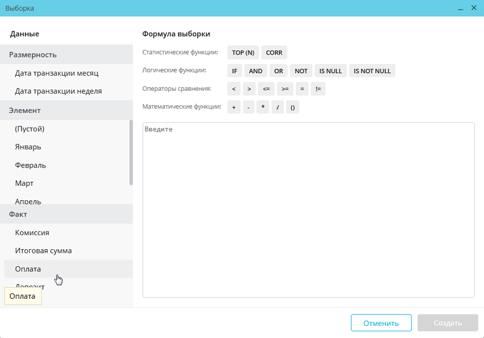Screen dimensions: 484x338
Task: Insert the TOP (N) statistical function
Action: coord(243,53)
